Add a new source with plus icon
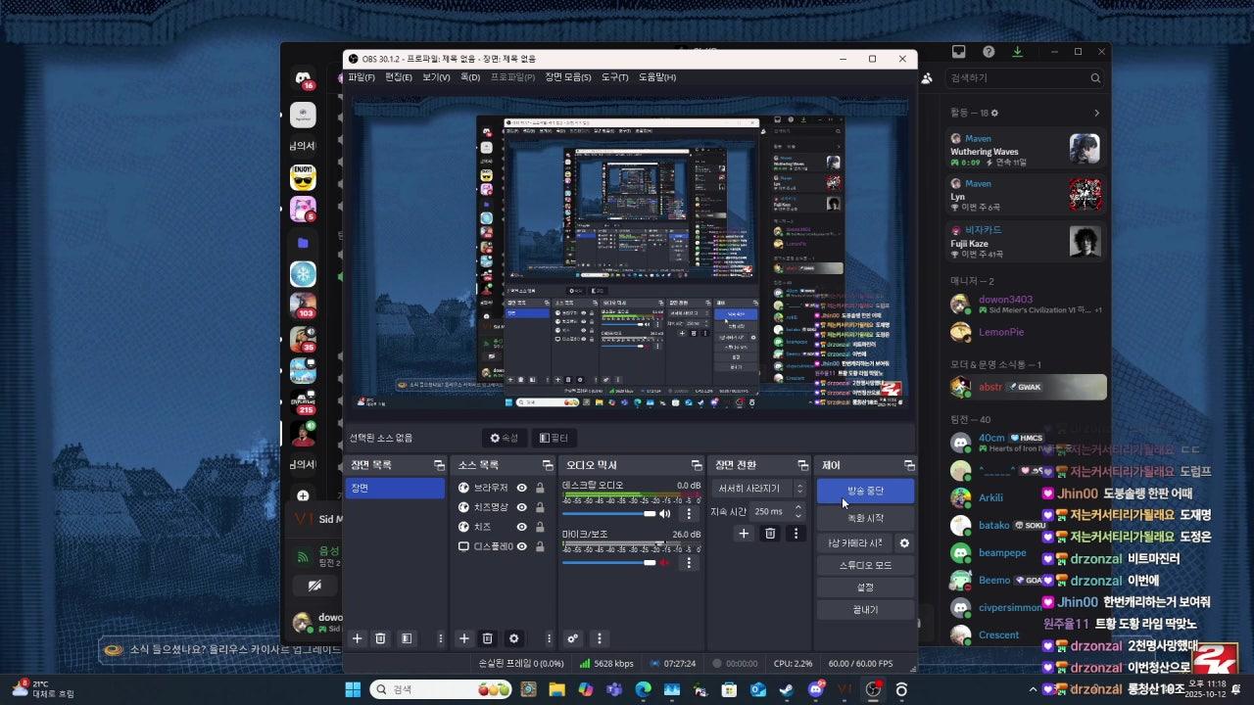This screenshot has width=1254, height=705. pyautogui.click(x=464, y=638)
